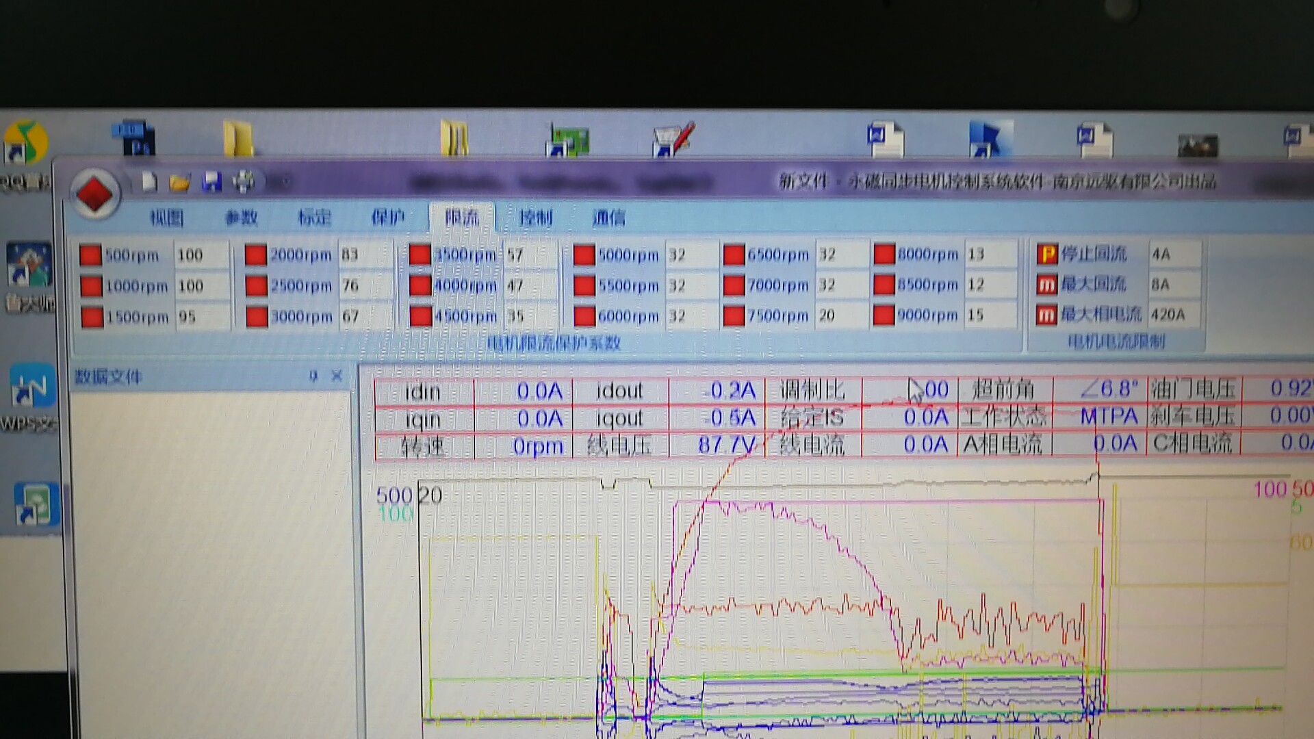The width and height of the screenshot is (1314, 739).
Task: Pin the 数据文件 panel
Action: (313, 376)
